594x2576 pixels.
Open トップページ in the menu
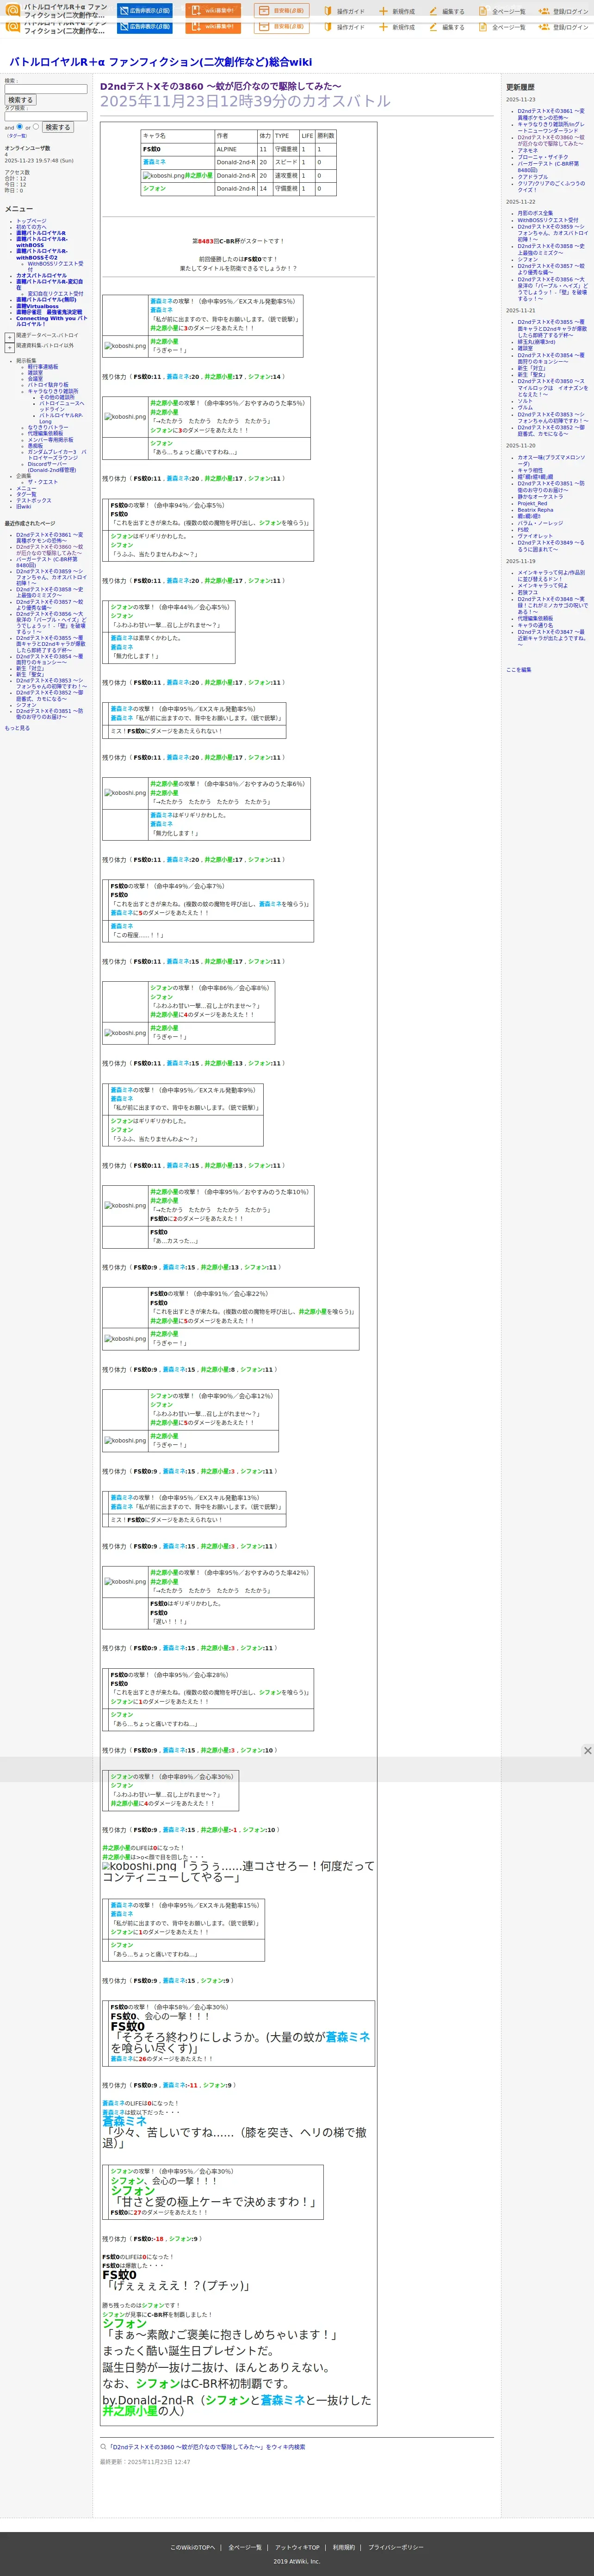point(31,221)
